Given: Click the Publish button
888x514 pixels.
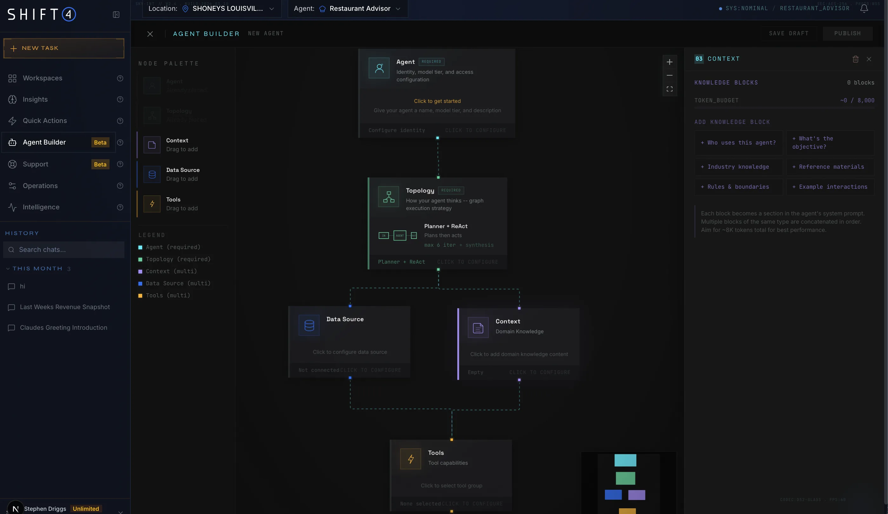Looking at the screenshot, I should click(847, 33).
